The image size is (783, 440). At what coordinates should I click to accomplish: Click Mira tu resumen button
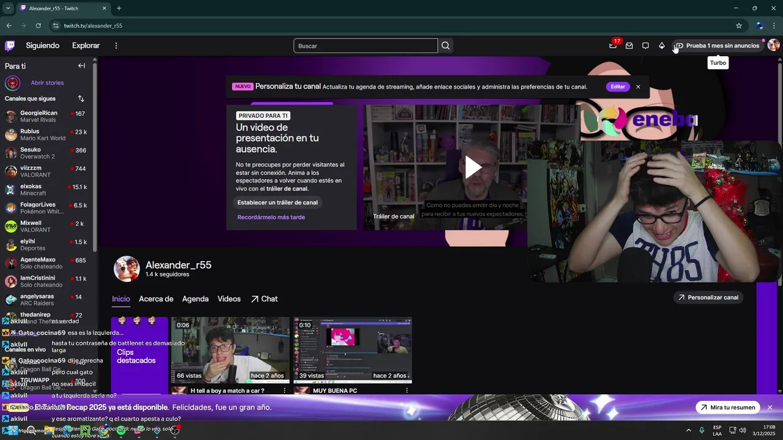click(x=728, y=408)
